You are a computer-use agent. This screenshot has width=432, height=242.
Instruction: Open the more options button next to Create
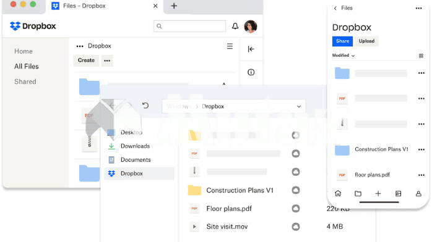(107, 60)
